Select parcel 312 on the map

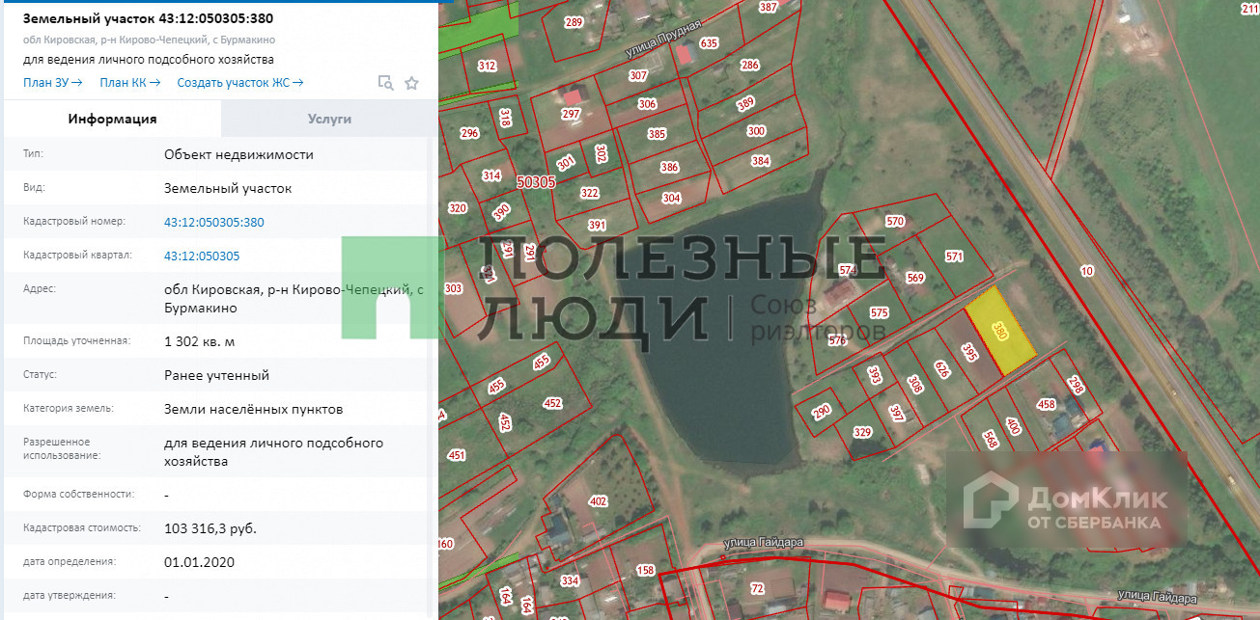487,66
